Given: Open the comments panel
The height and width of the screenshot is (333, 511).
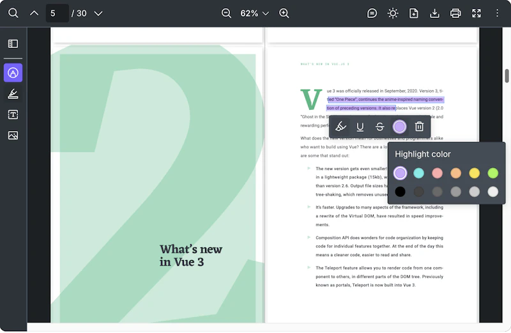Looking at the screenshot, I should tap(372, 13).
